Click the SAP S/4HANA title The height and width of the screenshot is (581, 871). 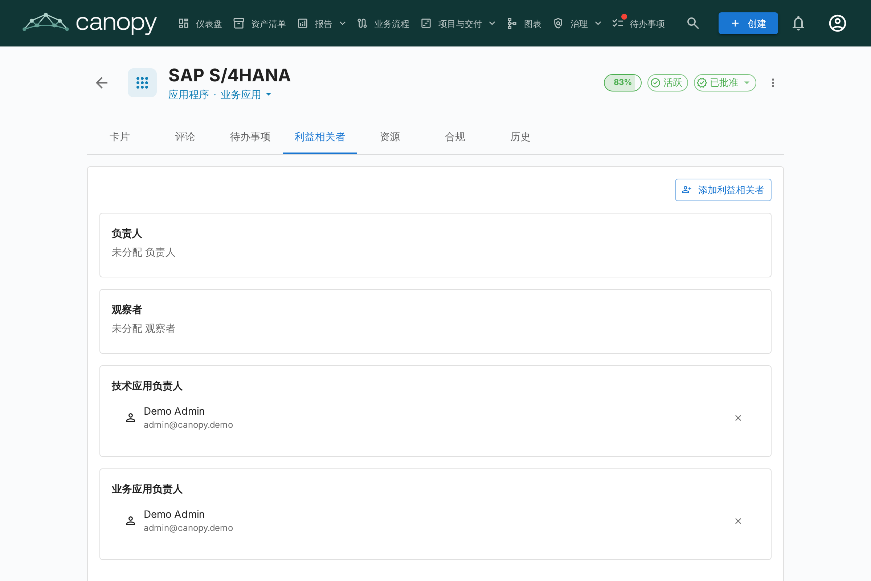[x=229, y=75]
